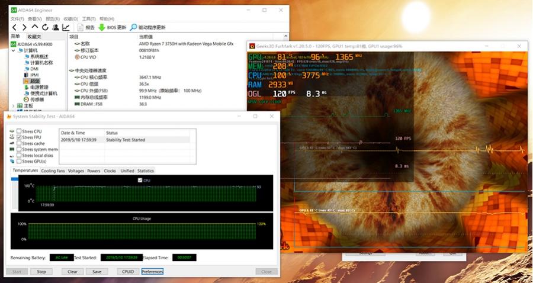Click the 驱动程序更新 magnifier icon

[134, 27]
